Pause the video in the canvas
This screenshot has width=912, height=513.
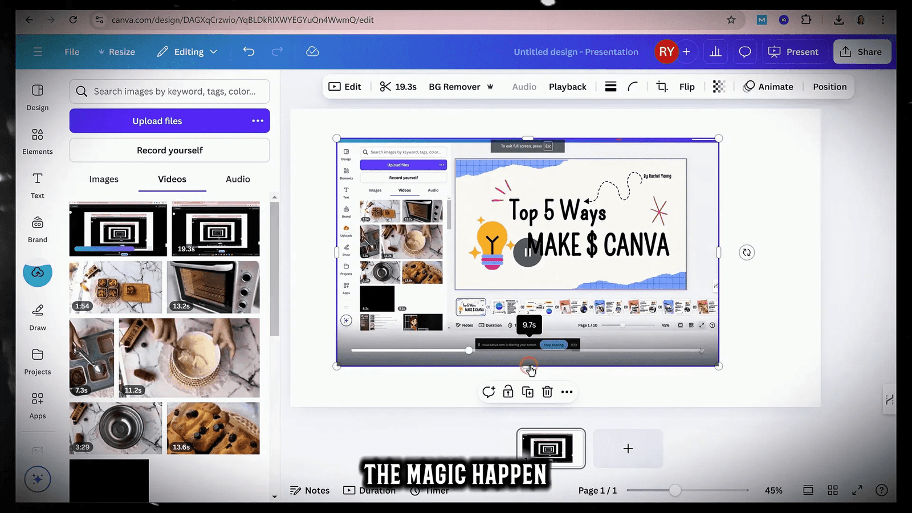coord(528,253)
